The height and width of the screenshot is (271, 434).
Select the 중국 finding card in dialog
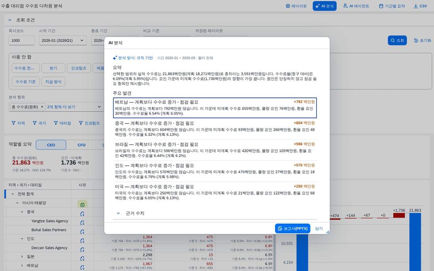tap(215, 129)
